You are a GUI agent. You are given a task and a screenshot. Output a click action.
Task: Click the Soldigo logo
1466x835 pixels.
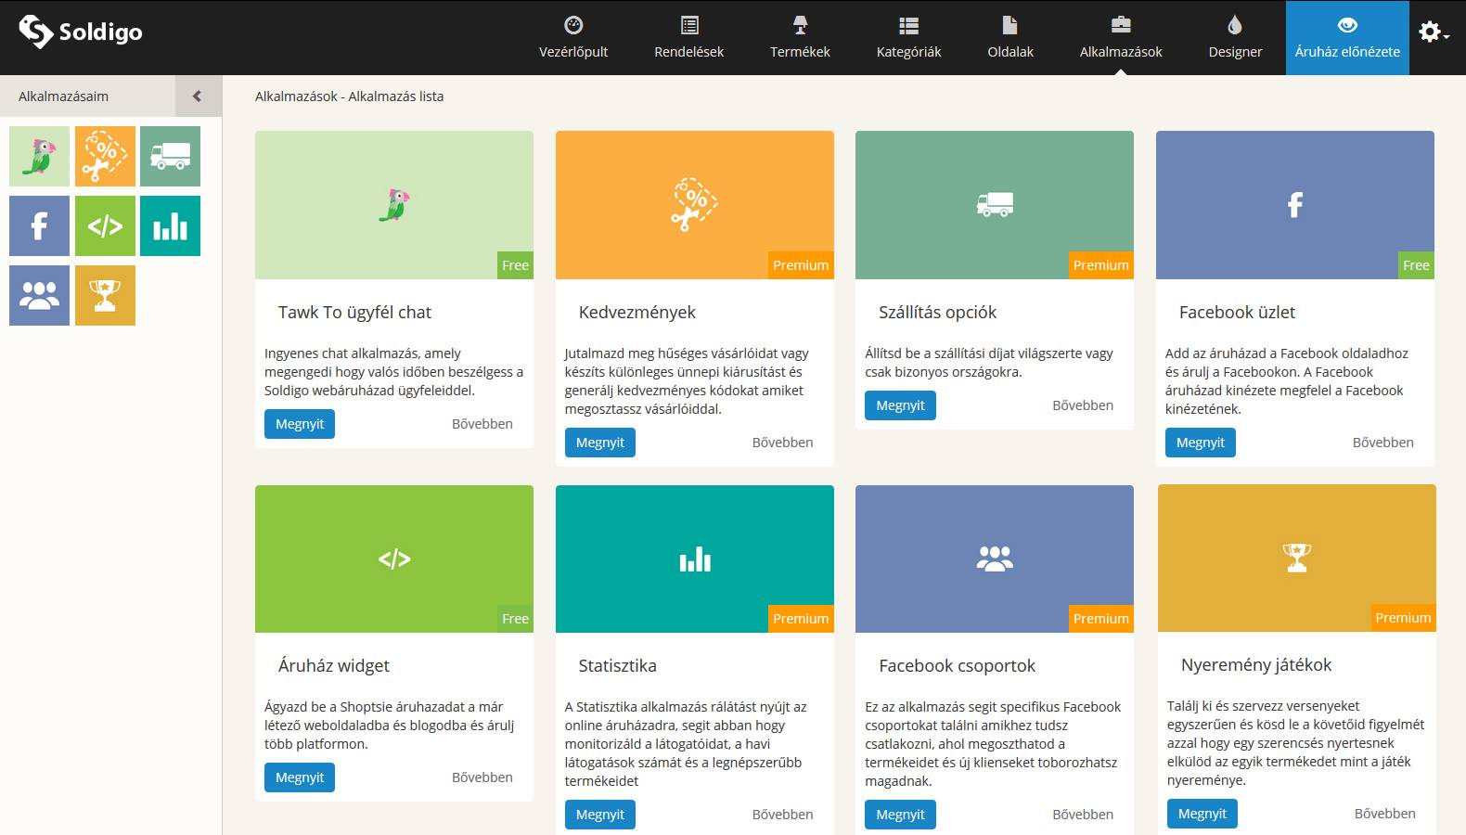coord(81,32)
